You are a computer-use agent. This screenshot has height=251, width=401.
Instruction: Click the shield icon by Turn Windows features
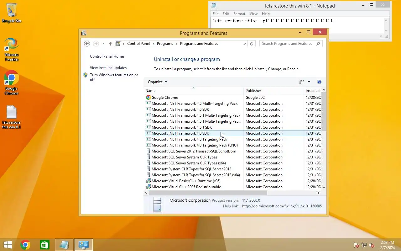85,75
